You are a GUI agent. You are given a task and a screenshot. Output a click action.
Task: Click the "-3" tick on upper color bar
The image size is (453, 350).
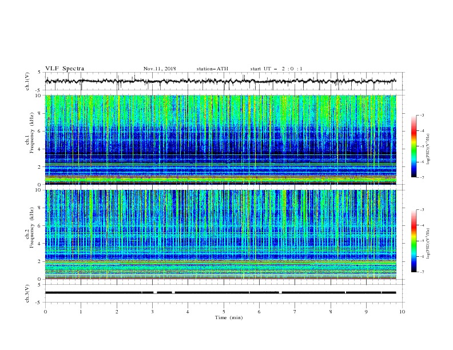click(422, 115)
